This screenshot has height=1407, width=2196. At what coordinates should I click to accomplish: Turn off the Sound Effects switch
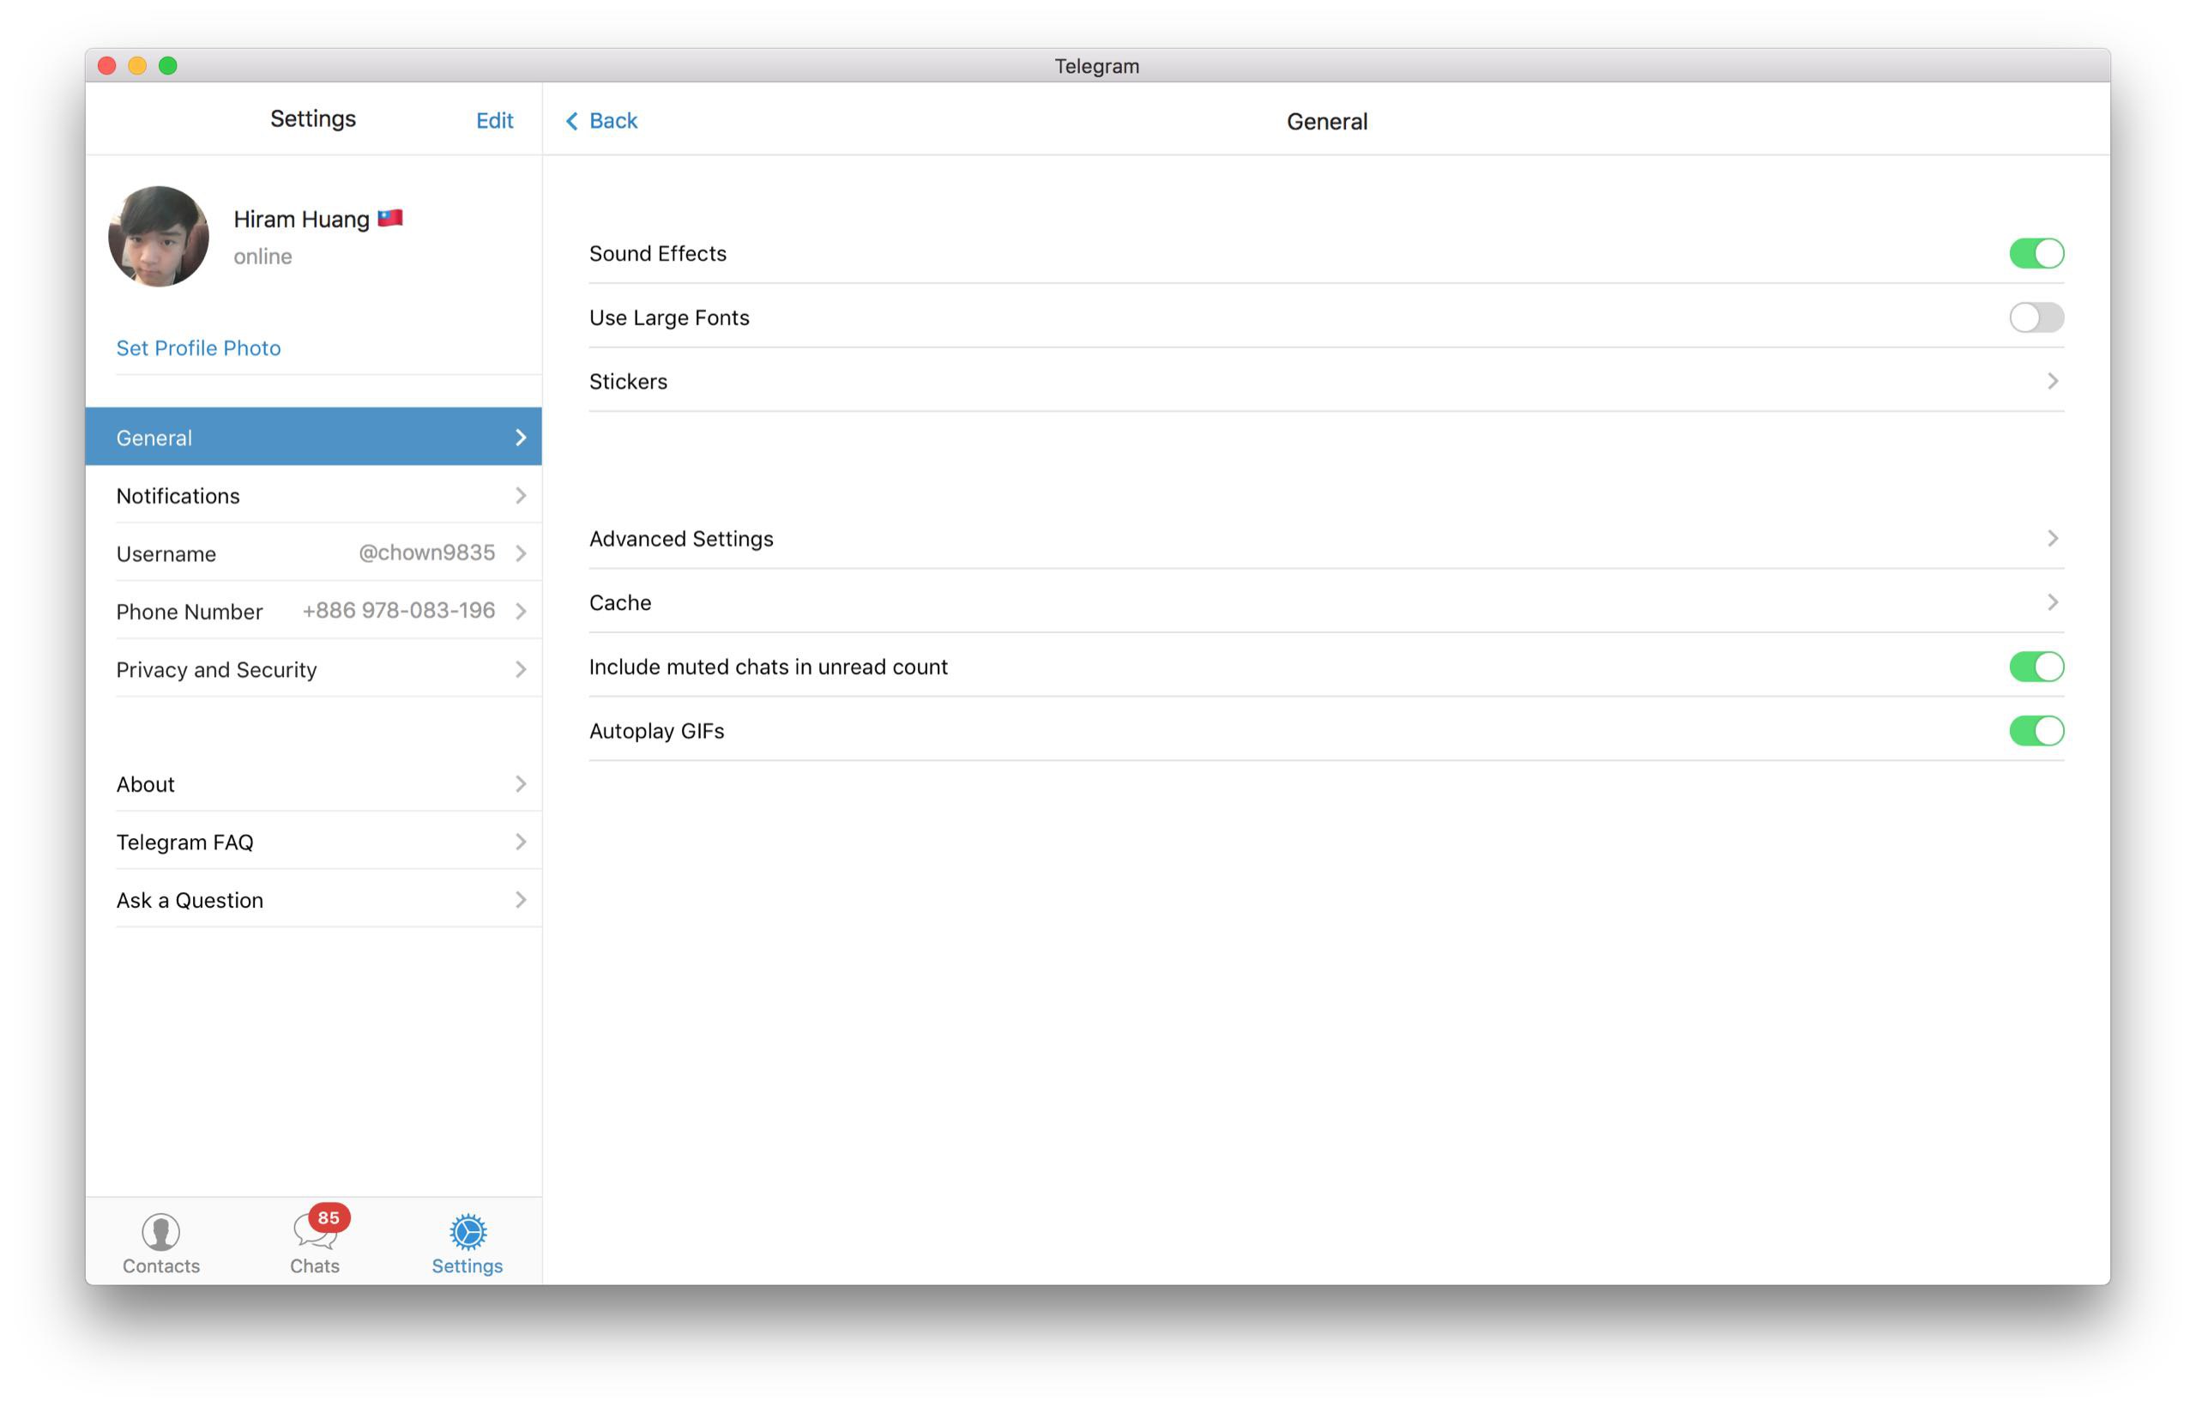tap(2036, 253)
